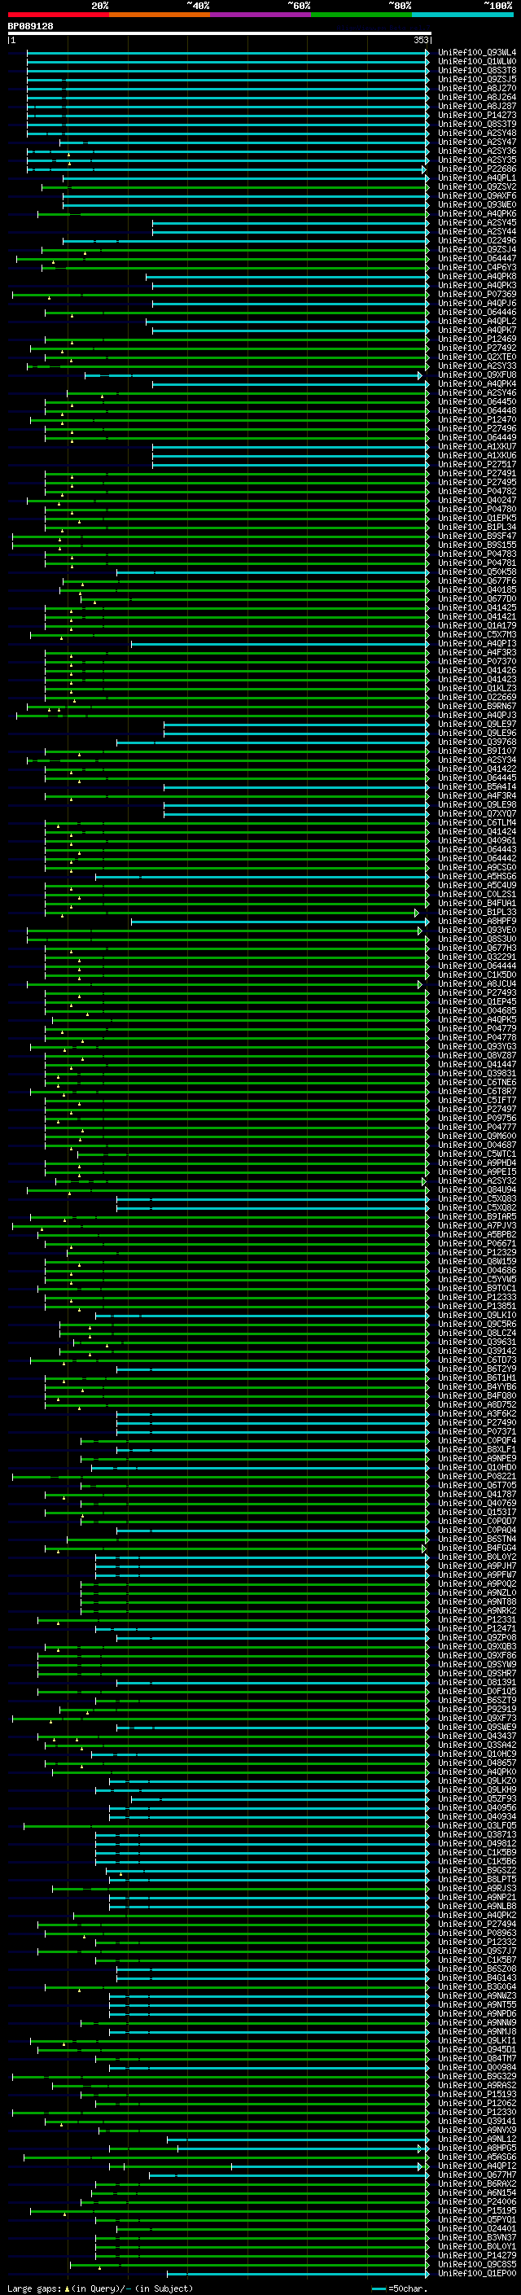Viewport: 521px width, 2295px height.
Task: Click the red 20% identity legend segment
Action: coord(58,15)
